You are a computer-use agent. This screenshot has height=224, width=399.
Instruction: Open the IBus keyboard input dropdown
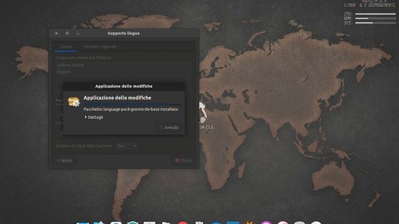(x=127, y=146)
